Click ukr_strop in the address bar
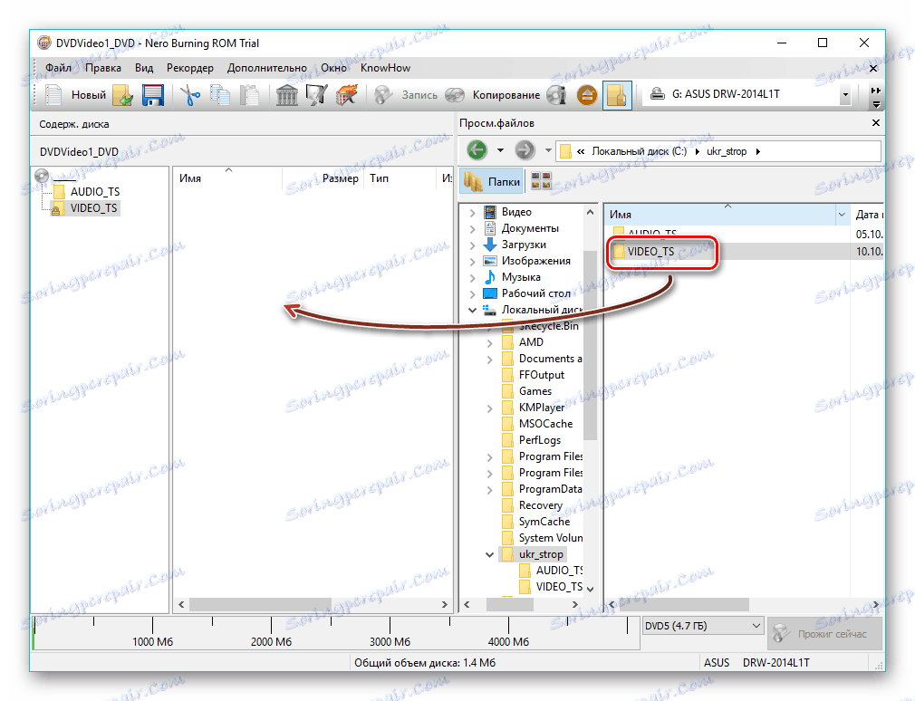 pyautogui.click(x=727, y=151)
